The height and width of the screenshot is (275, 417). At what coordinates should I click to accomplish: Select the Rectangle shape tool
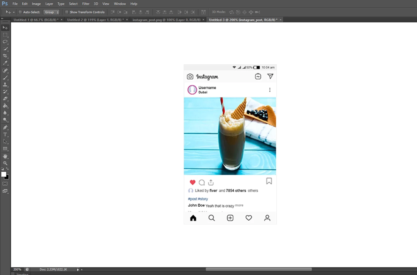tap(5, 148)
